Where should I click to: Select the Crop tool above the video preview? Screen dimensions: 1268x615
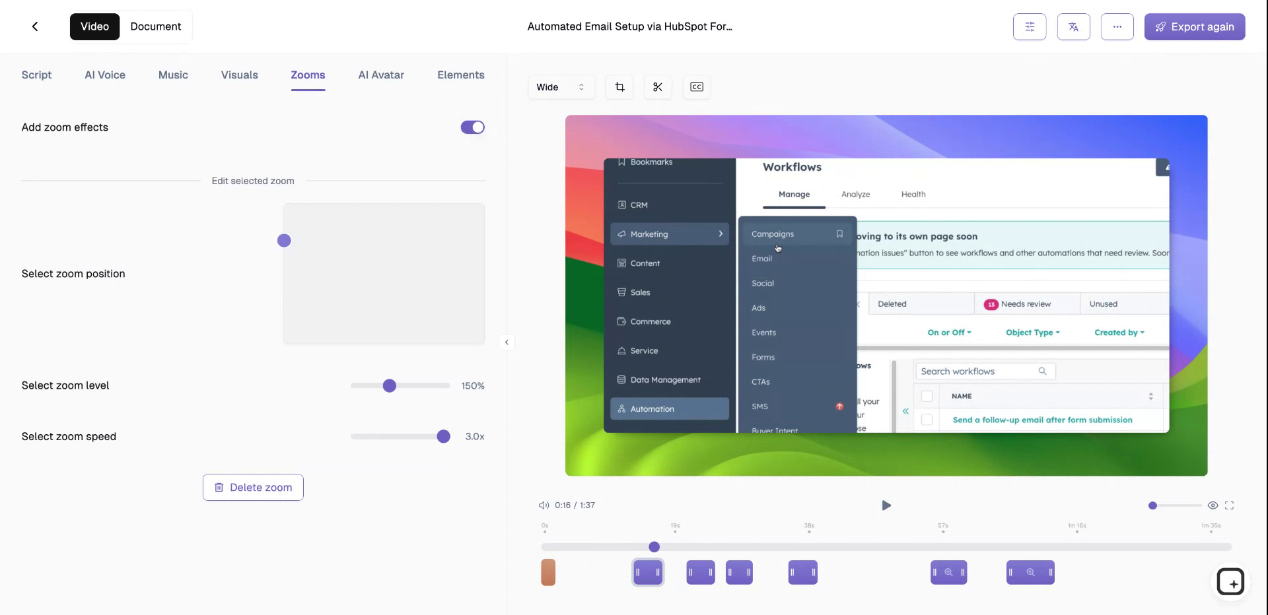tap(619, 86)
